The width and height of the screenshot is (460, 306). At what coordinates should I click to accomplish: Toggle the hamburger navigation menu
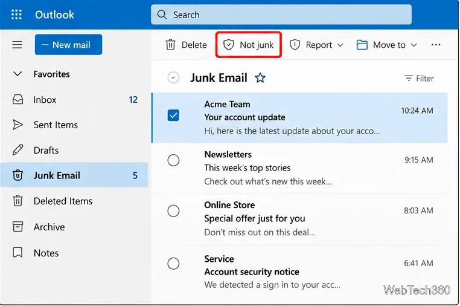pyautogui.click(x=17, y=45)
